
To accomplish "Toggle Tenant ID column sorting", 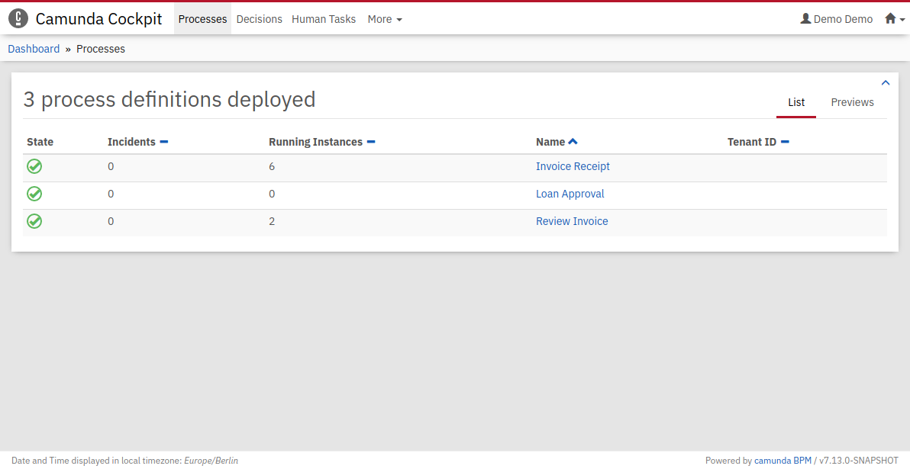I will 785,142.
